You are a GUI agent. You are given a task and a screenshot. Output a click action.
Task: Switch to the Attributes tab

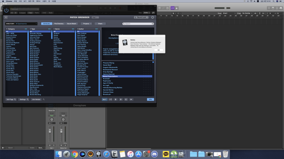(x=47, y=24)
